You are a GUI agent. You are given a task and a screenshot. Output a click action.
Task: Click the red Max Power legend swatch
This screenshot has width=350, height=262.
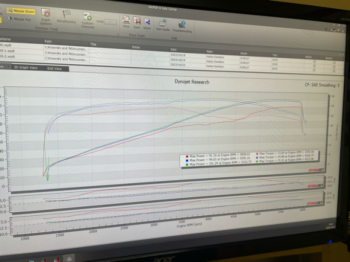(x=187, y=157)
